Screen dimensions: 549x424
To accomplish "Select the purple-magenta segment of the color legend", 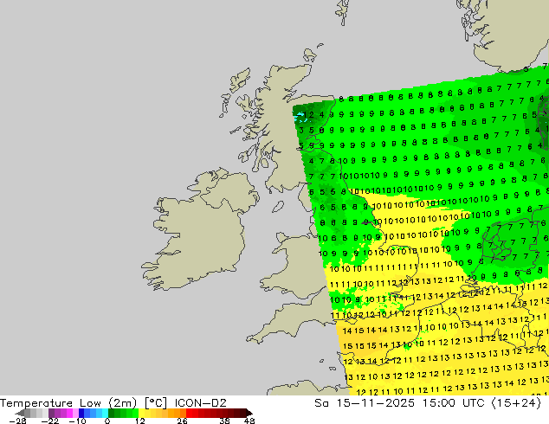I will 64,413.
